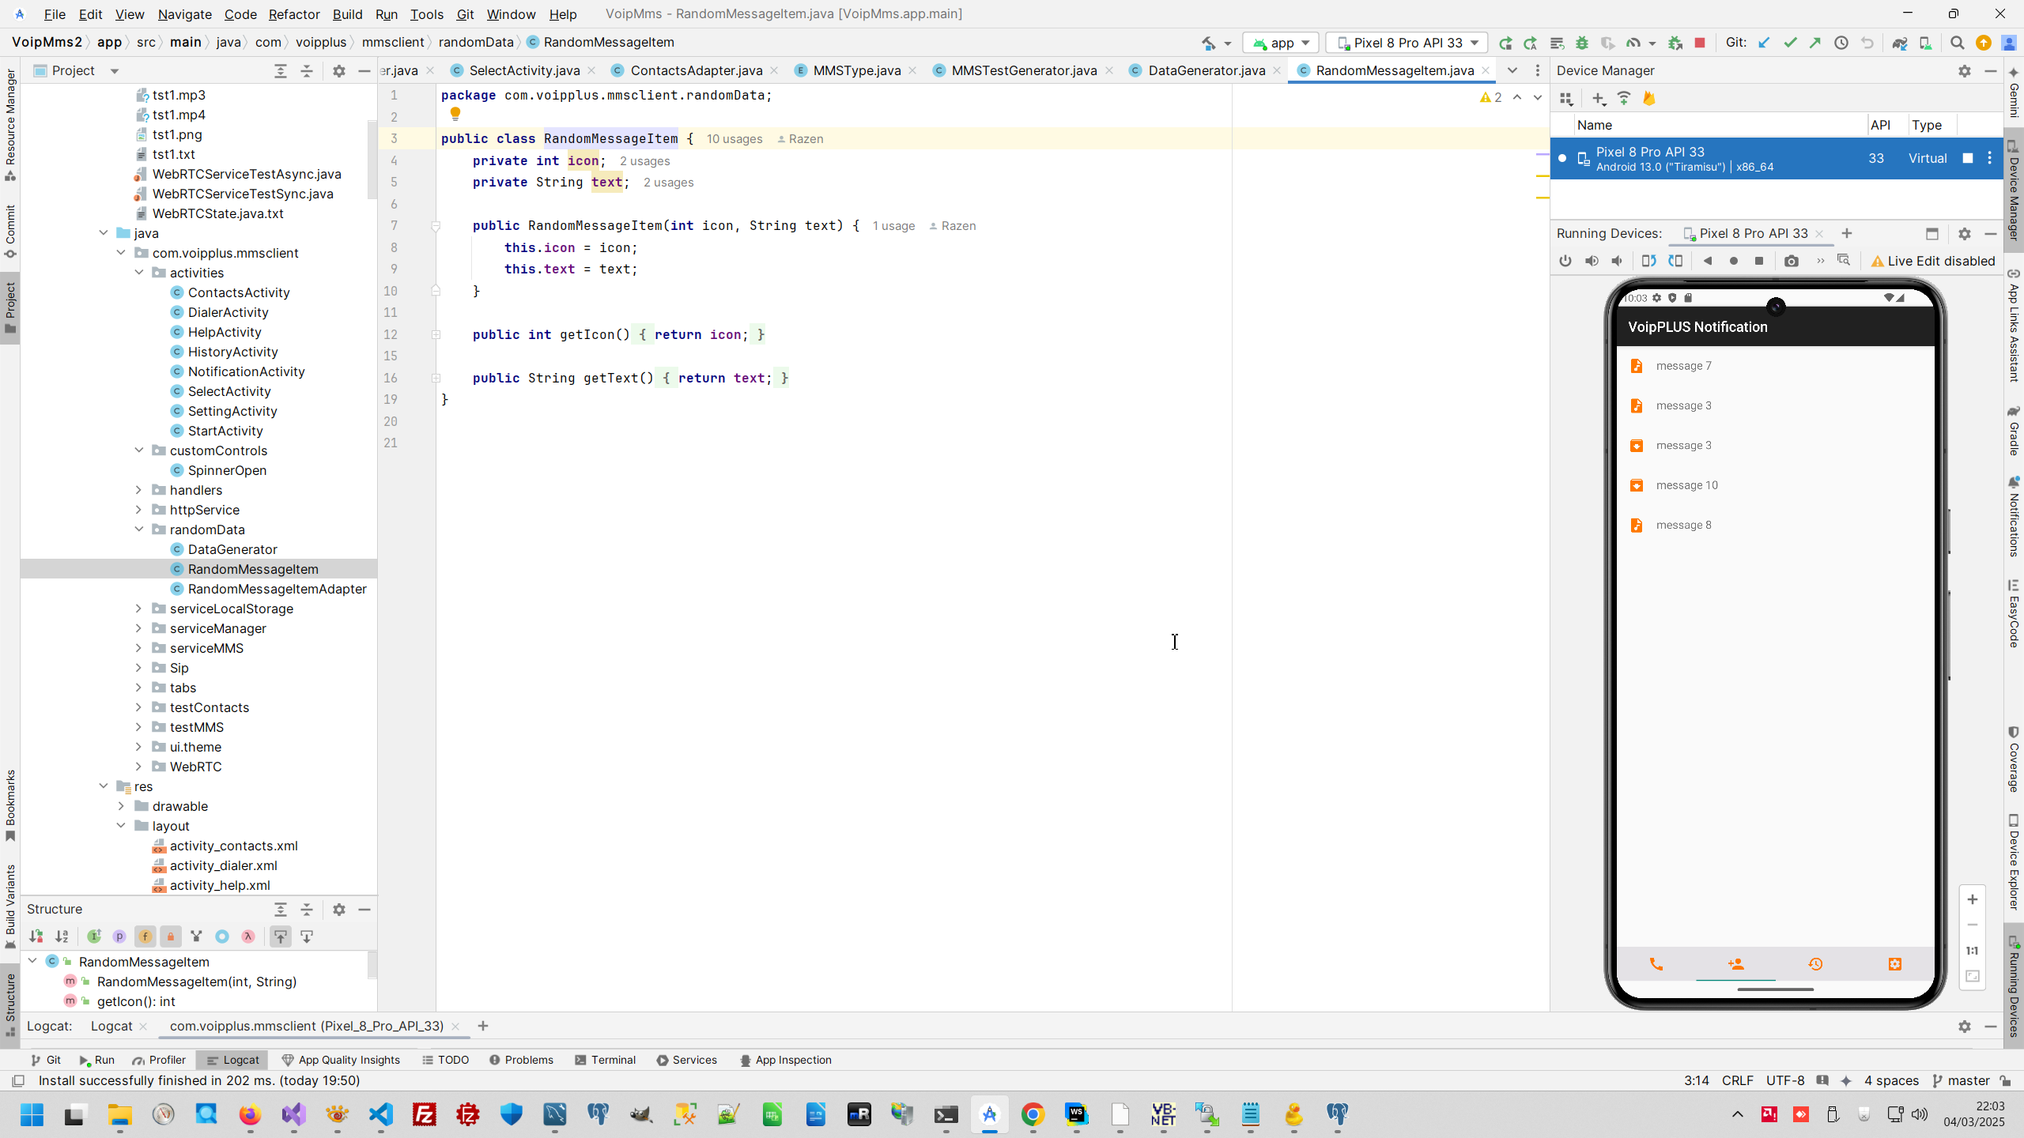Toggle Sort Alphabetically in Structure panel
The image size is (2024, 1138).
[x=62, y=936]
